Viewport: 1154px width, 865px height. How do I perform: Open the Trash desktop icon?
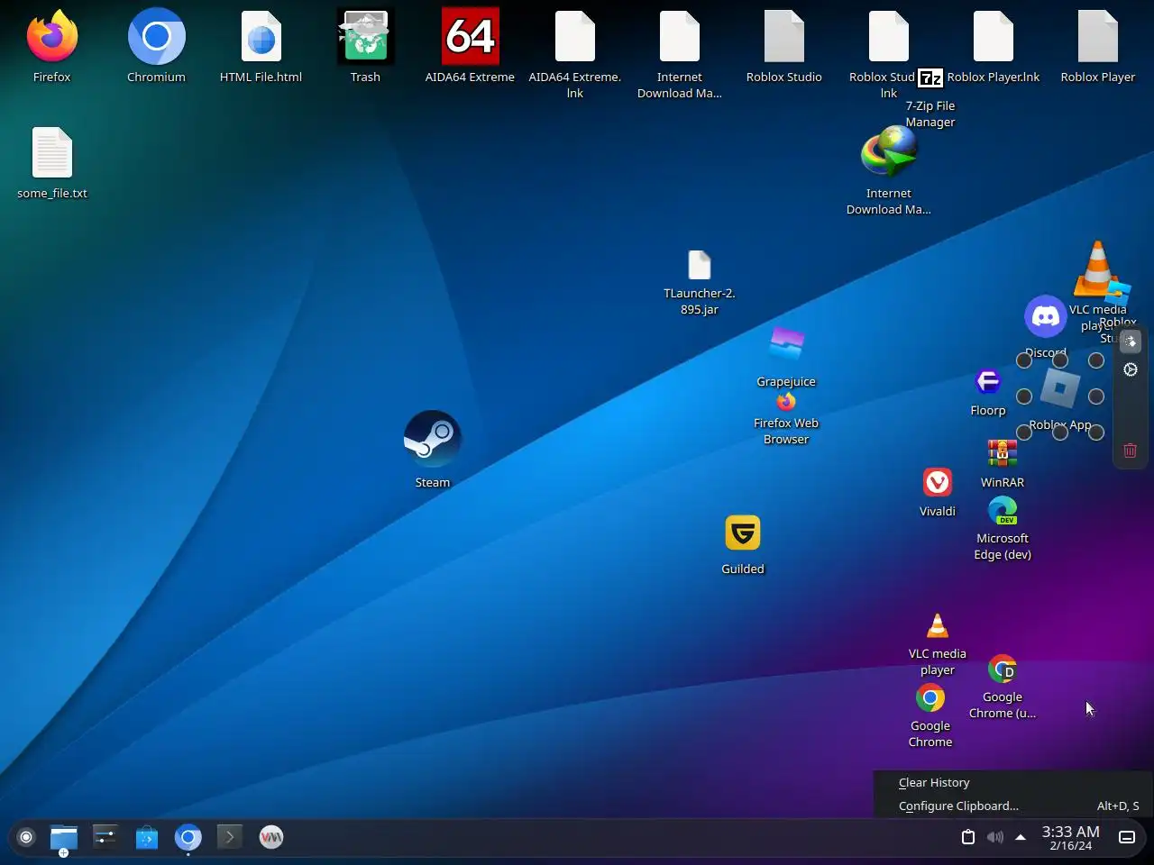[x=365, y=37]
